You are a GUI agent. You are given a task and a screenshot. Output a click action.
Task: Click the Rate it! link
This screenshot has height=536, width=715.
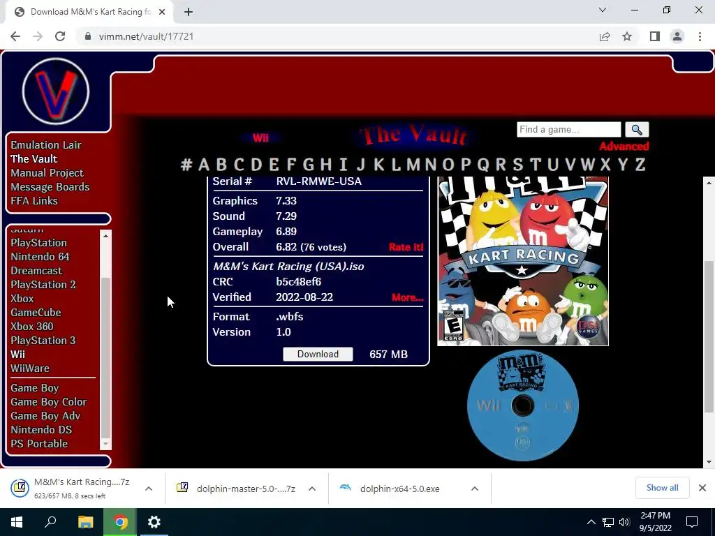(x=406, y=247)
